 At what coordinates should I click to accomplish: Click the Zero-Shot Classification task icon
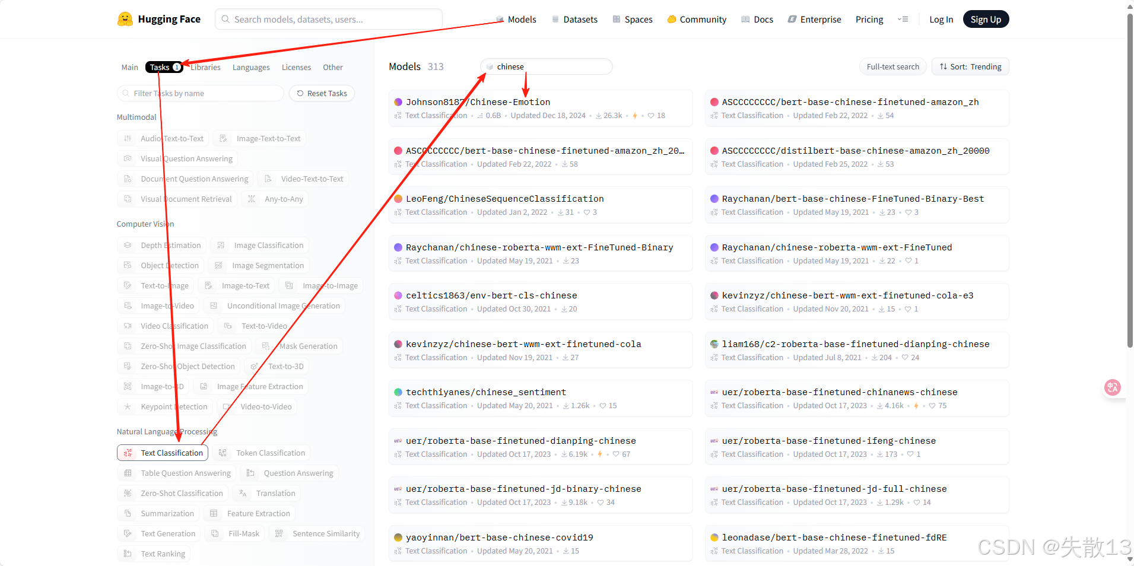click(128, 493)
